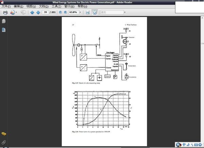
Task: Expand the 63.8% zoom level dropdown
Action: [80, 12]
